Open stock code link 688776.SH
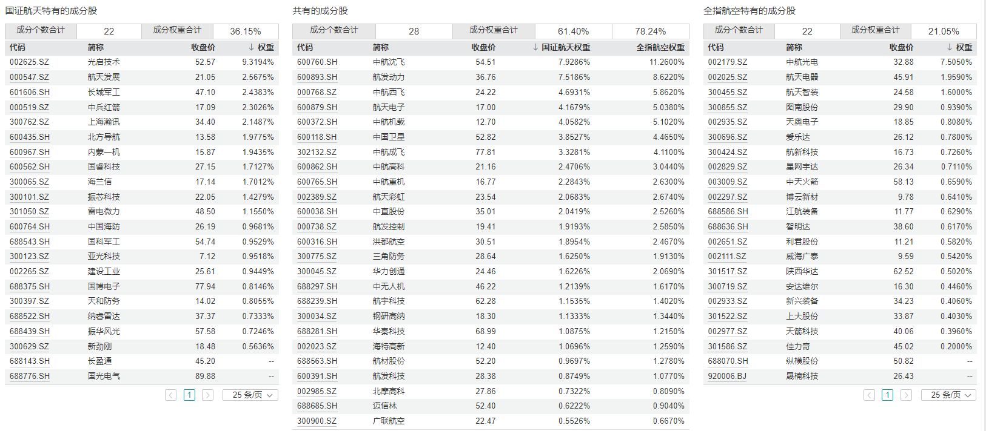The image size is (986, 431). click(x=30, y=376)
